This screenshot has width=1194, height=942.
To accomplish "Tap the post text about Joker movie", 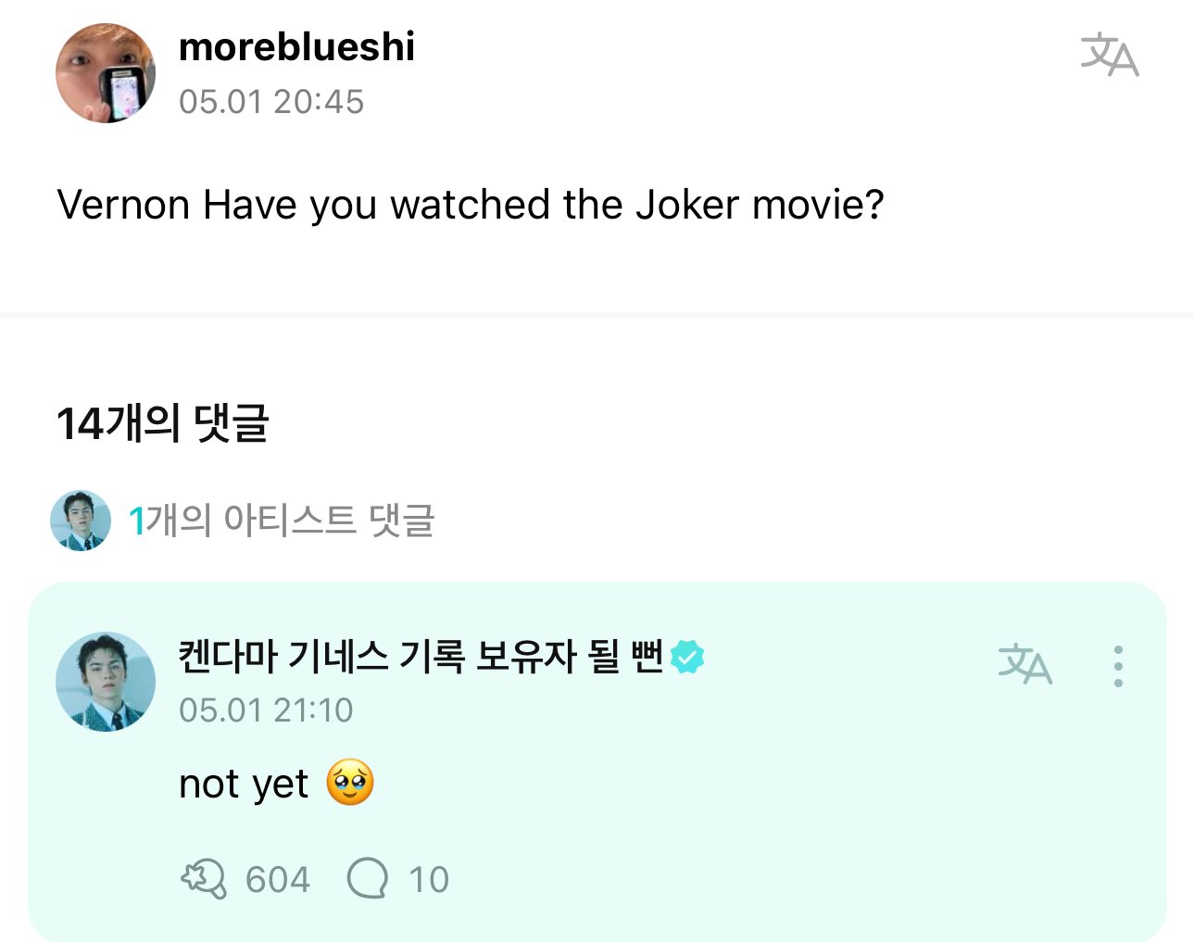I will point(470,205).
